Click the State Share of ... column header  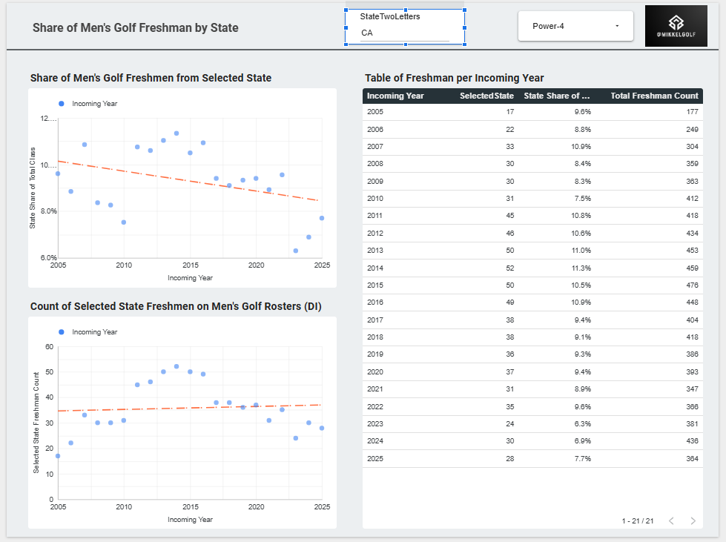(556, 96)
